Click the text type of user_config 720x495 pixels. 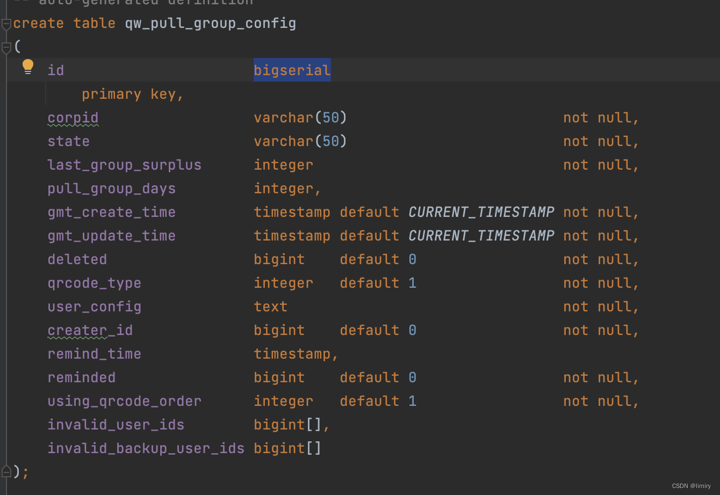[x=271, y=307]
